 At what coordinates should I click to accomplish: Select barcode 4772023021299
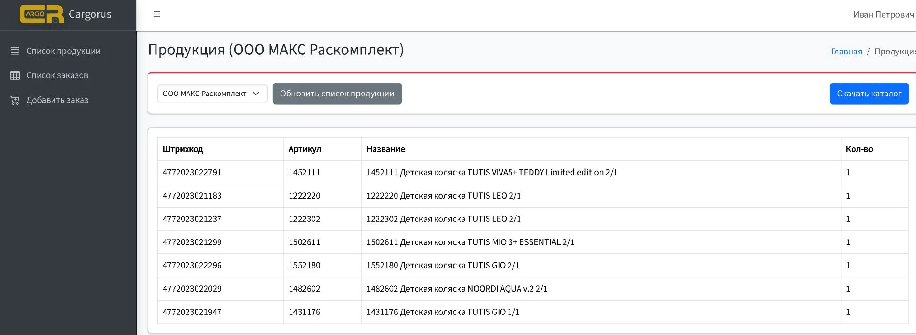(192, 242)
